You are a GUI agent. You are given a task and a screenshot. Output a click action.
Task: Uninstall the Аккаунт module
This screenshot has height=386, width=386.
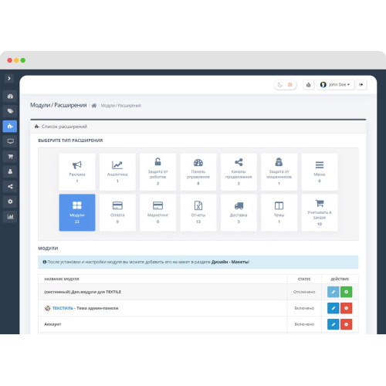click(x=346, y=324)
